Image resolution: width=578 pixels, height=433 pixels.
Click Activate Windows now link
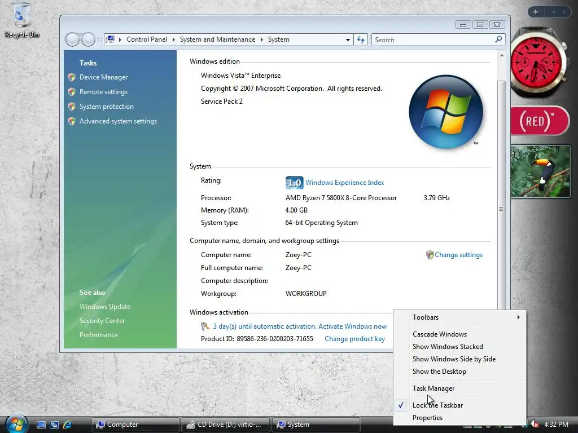pyautogui.click(x=352, y=326)
